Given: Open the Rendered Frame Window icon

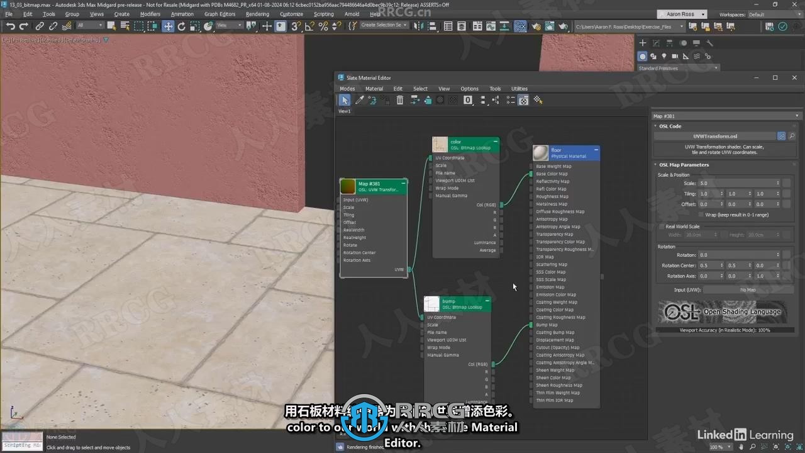Looking at the screenshot, I should pos(549,26).
